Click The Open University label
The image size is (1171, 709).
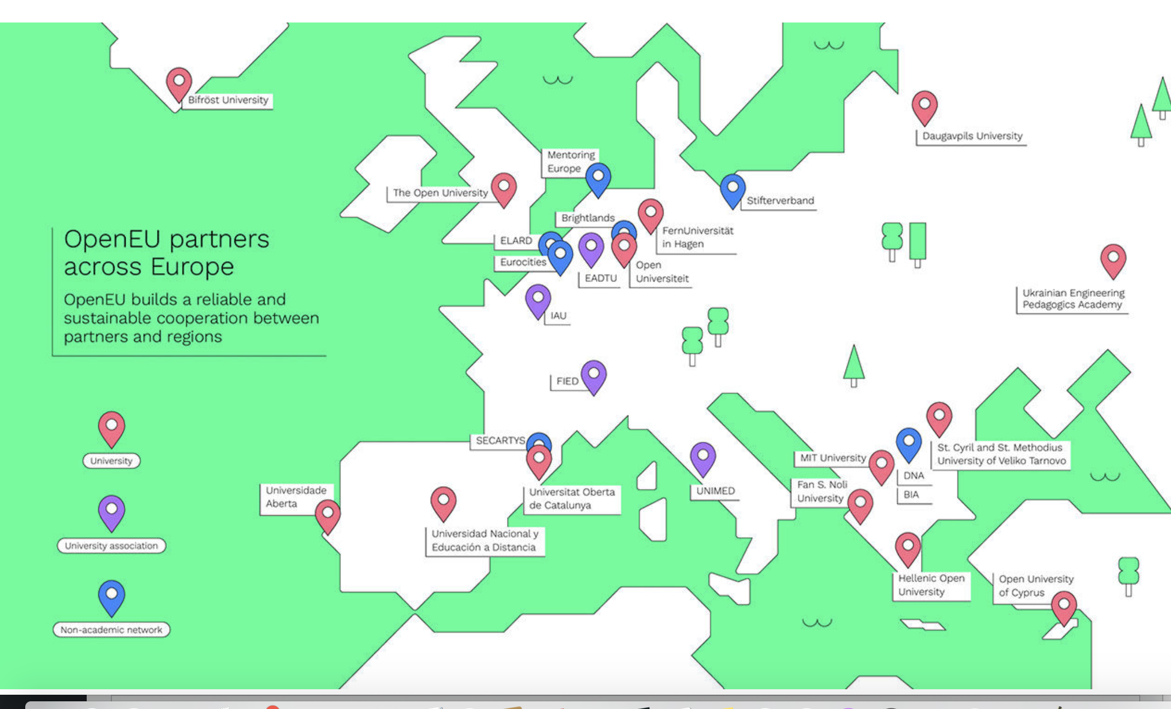click(x=440, y=193)
